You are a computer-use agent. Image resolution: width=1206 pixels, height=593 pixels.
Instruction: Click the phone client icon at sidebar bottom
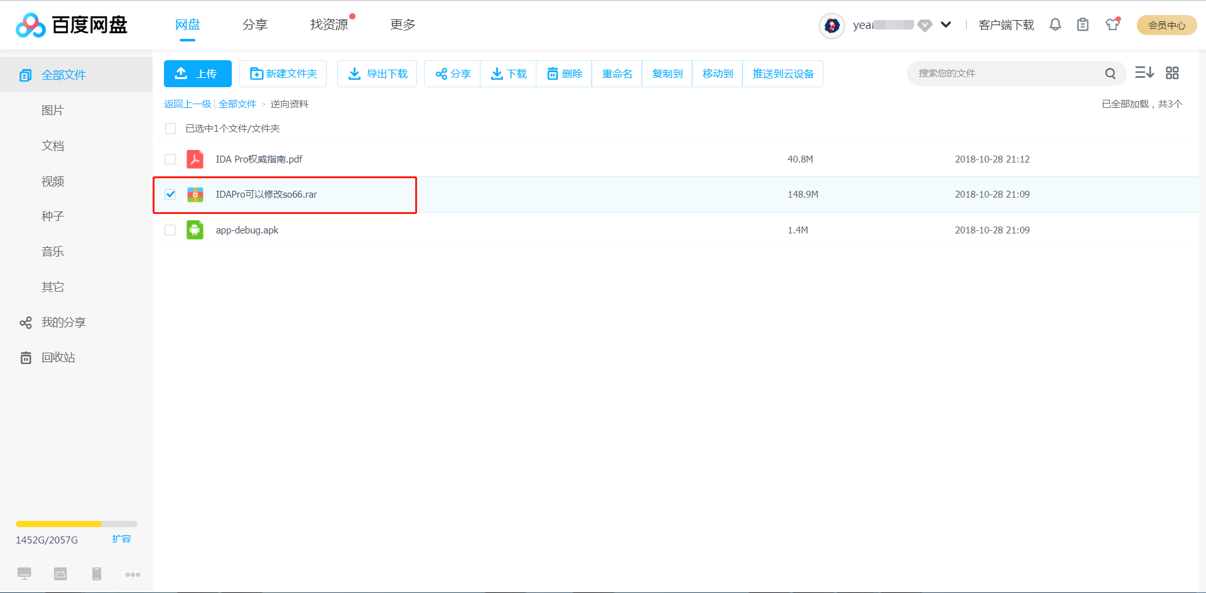(97, 574)
